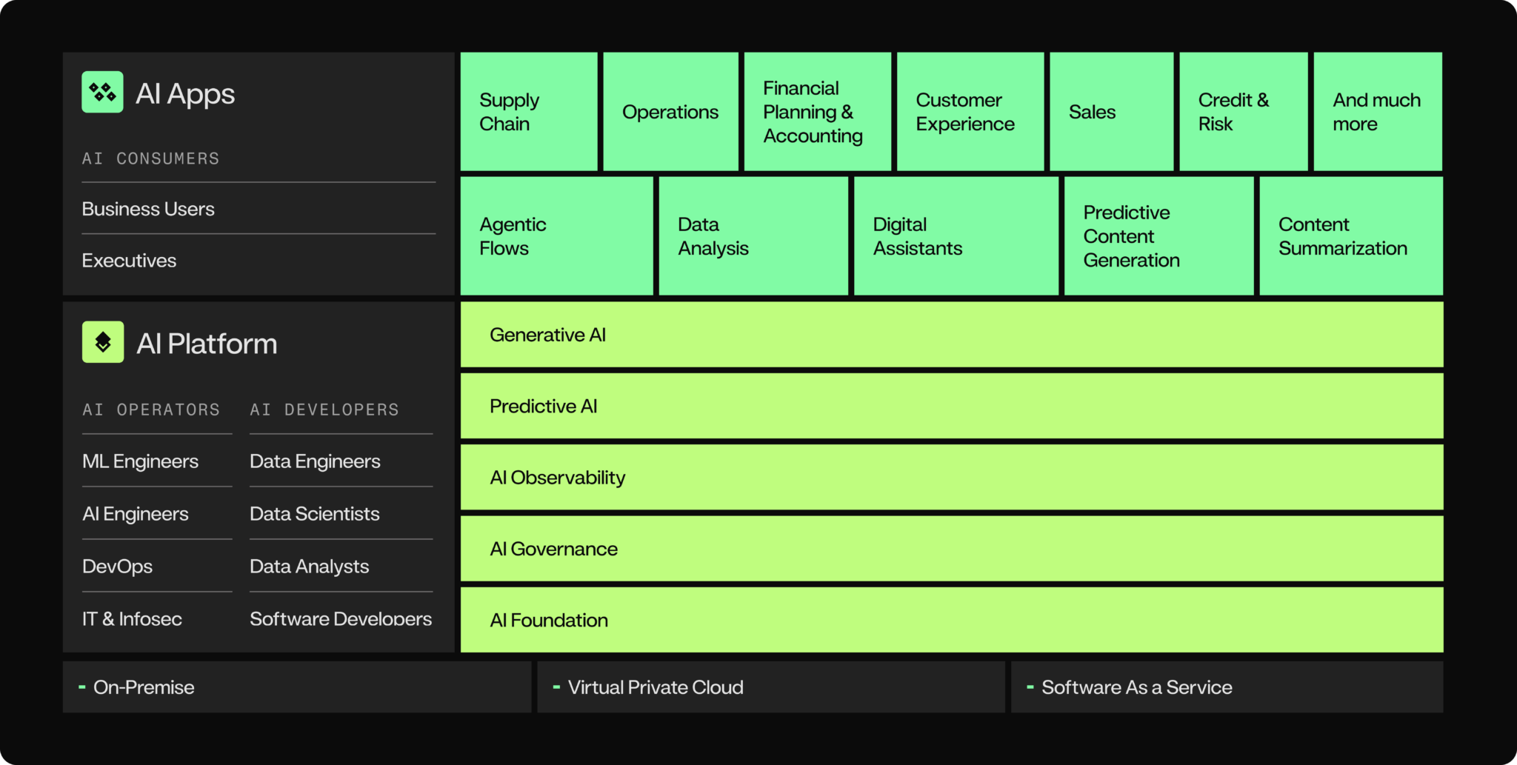Viewport: 1517px width, 765px height.
Task: Click Software As a Service option
Action: (1227, 687)
